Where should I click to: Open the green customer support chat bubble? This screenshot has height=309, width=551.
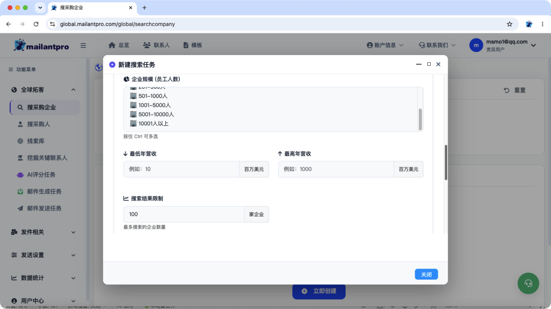click(528, 283)
